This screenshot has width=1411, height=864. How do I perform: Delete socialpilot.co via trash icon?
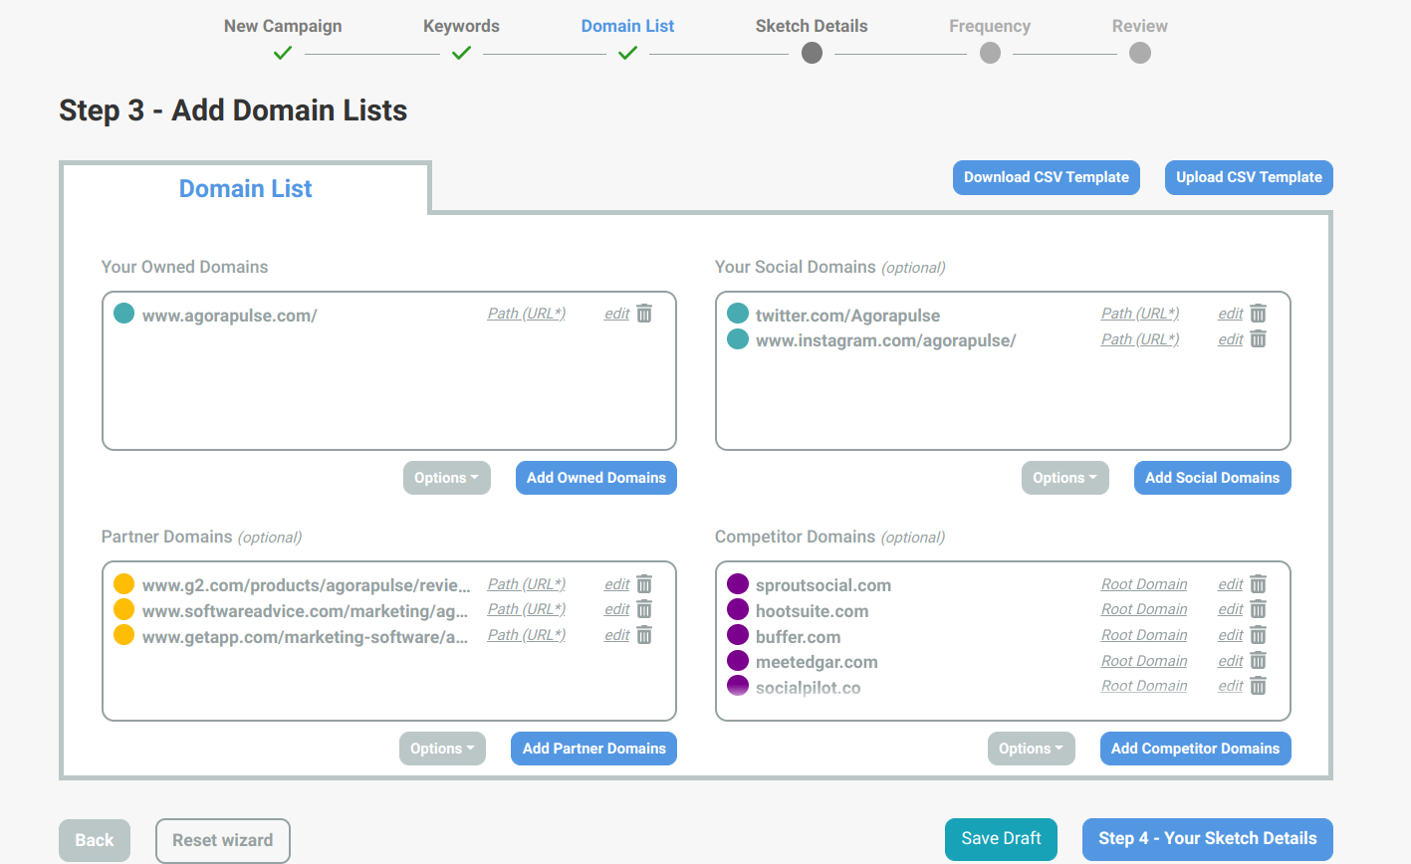point(1258,686)
